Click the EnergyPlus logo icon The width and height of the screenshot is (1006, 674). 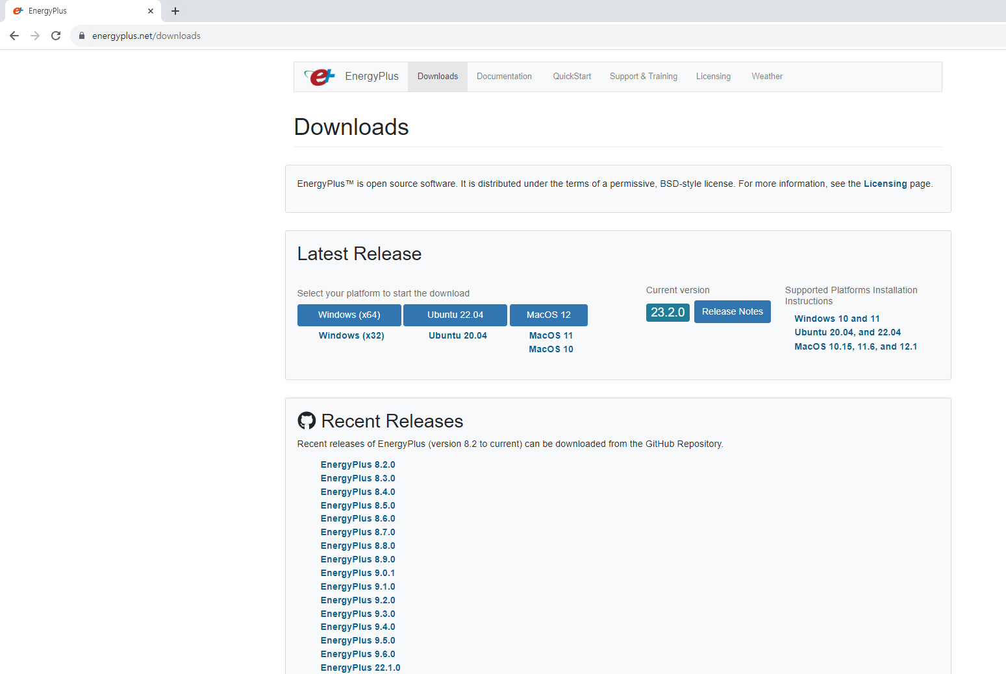pos(320,77)
